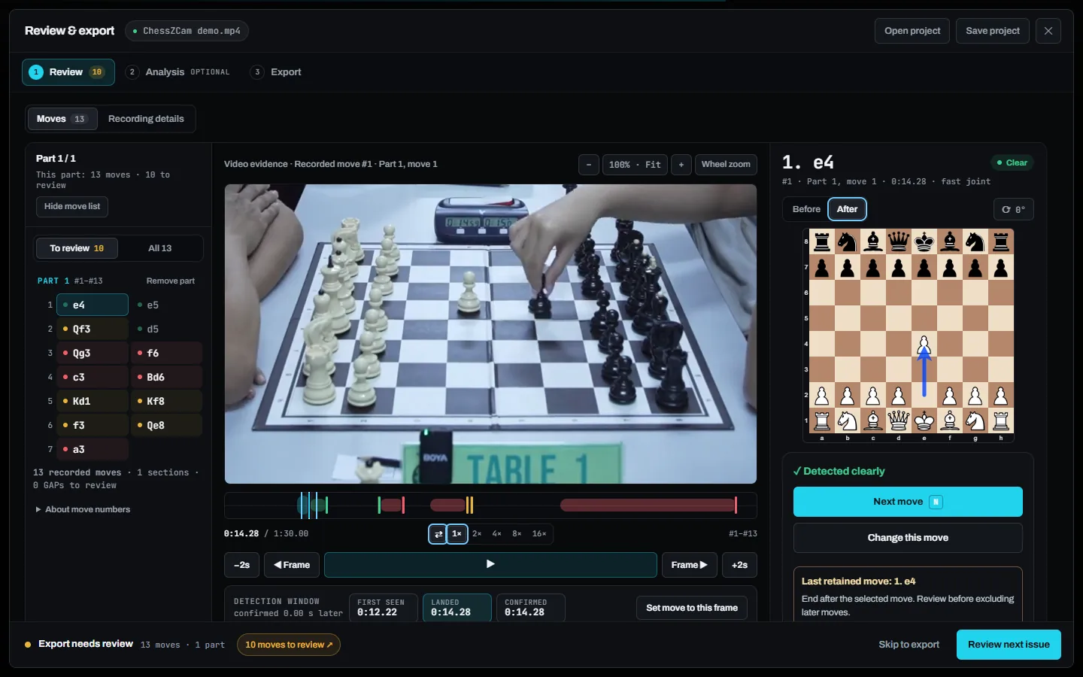Select 8× playback speed
This screenshot has height=677, width=1083.
click(517, 534)
